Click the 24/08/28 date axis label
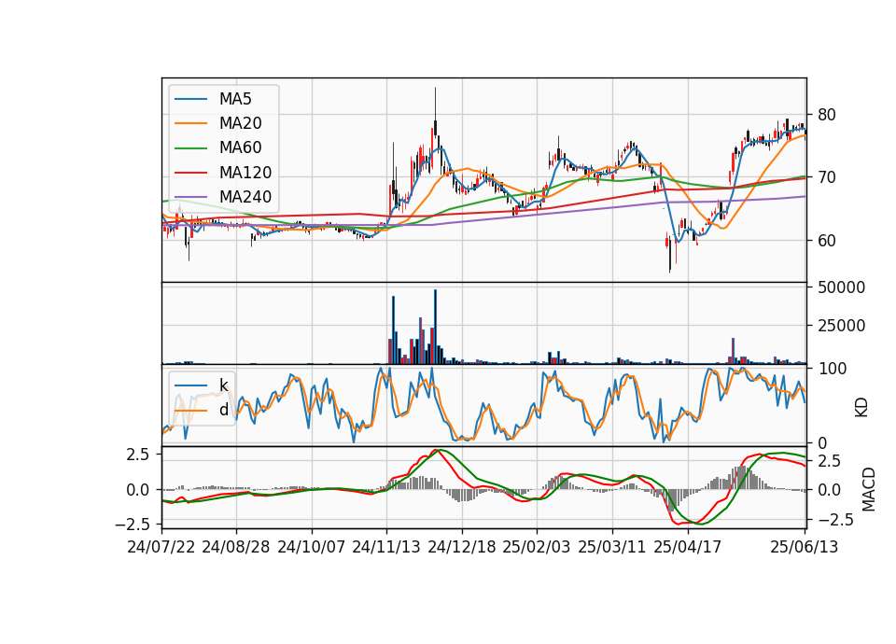The height and width of the screenshot is (644, 896). click(x=236, y=547)
